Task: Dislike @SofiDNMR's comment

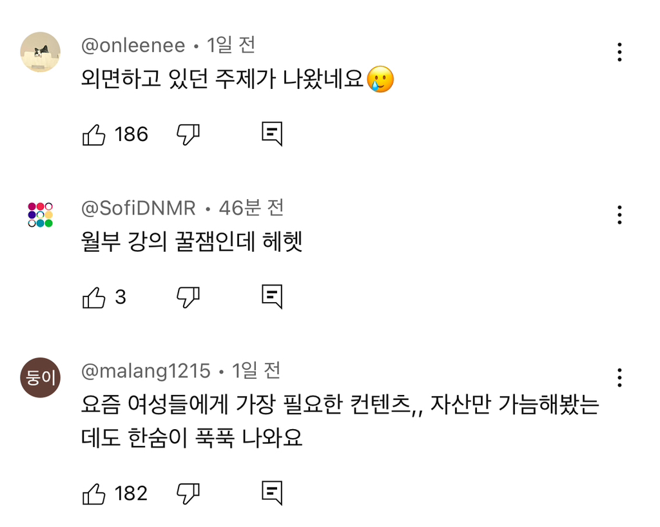Action: click(x=188, y=296)
